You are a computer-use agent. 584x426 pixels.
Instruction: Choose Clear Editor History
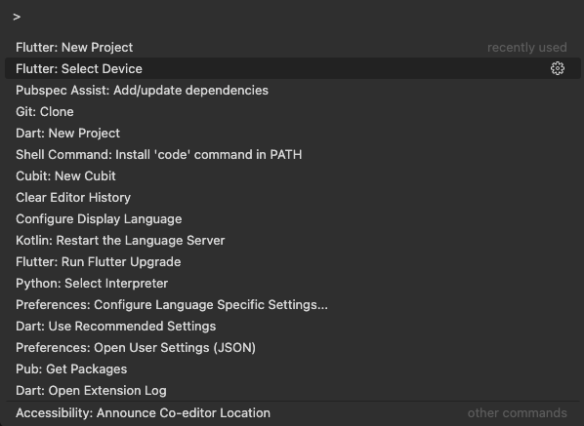(x=293, y=197)
